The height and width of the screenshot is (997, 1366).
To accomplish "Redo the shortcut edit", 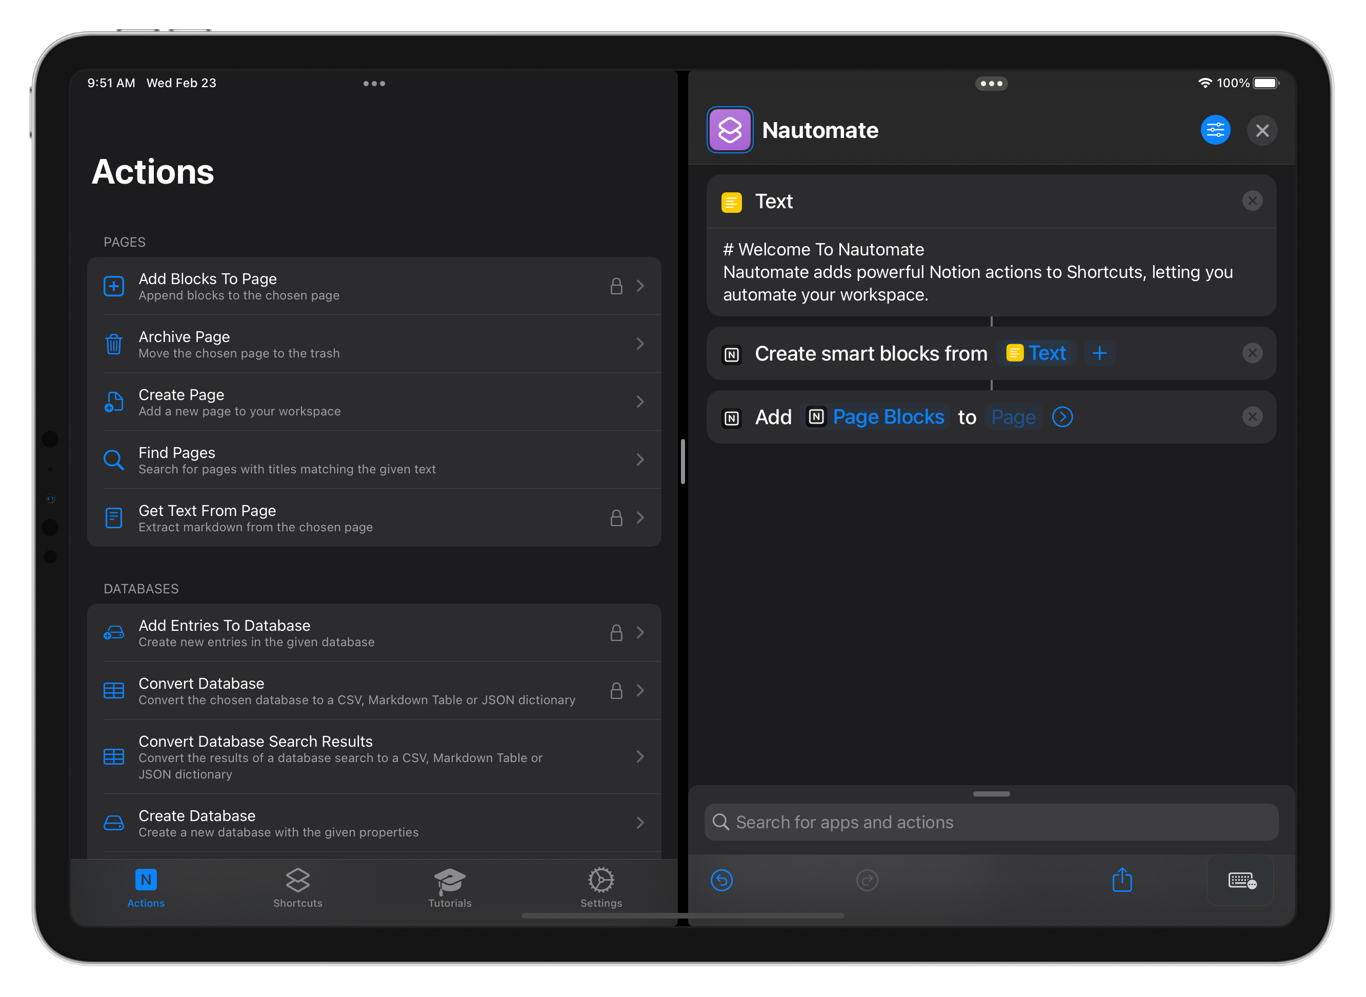I will click(867, 880).
